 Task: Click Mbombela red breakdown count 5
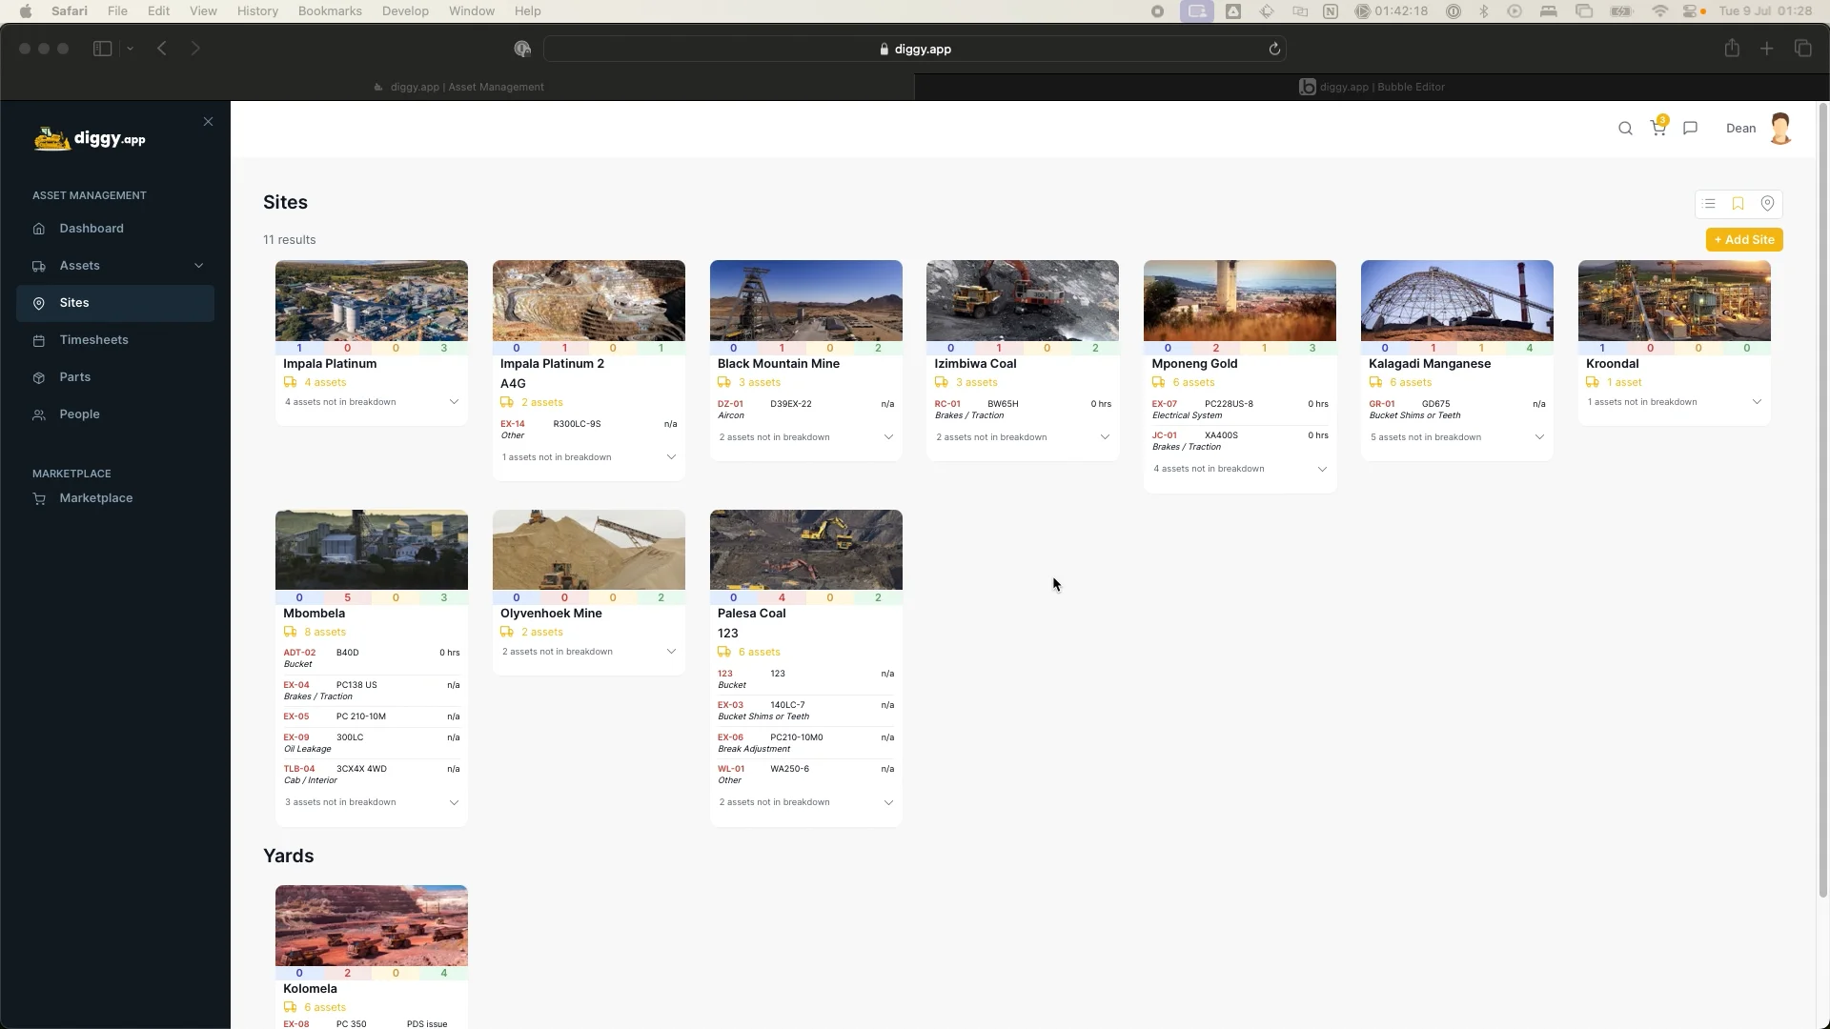click(347, 598)
